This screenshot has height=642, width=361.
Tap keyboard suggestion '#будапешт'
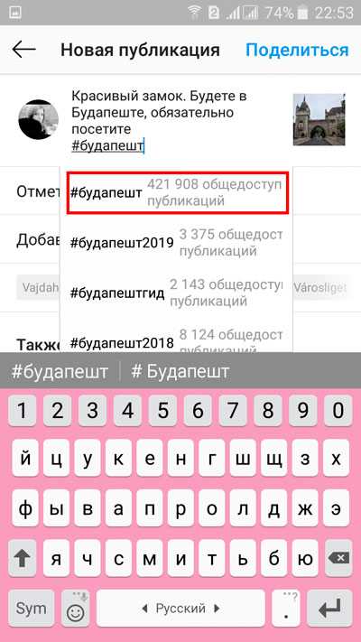(60, 371)
